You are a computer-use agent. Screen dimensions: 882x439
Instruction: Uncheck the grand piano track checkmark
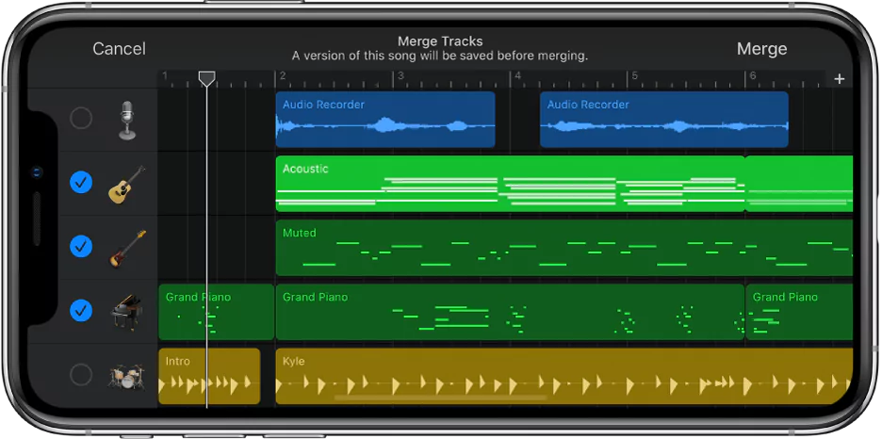[x=81, y=310]
